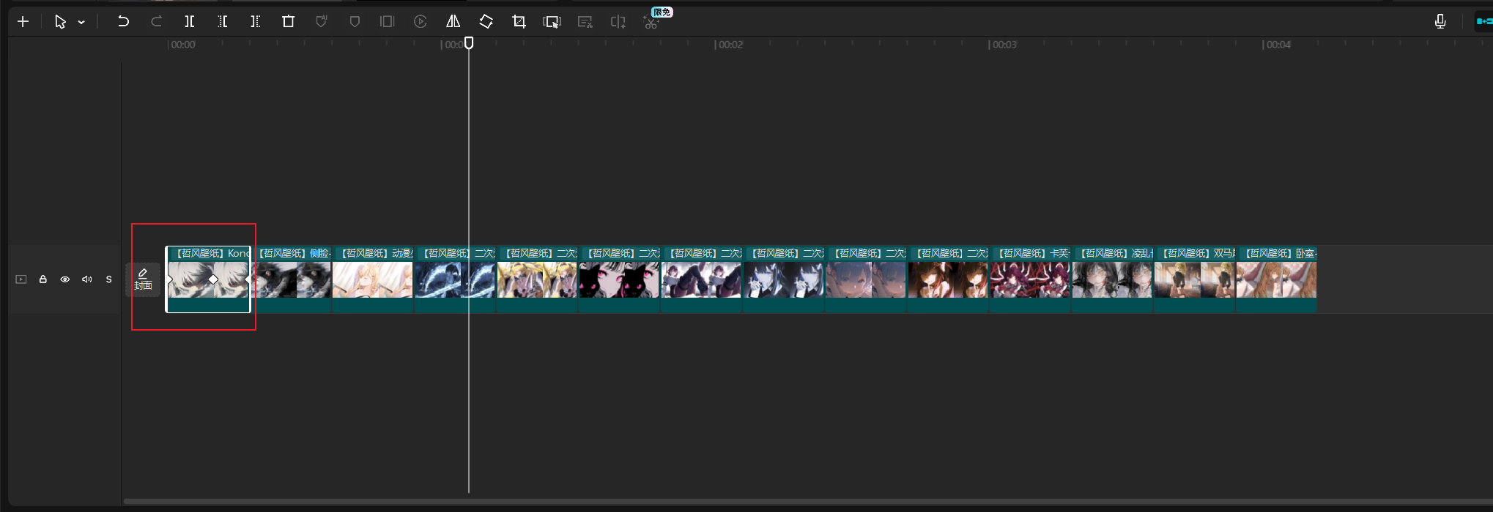Image resolution: width=1493 pixels, height=512 pixels.
Task: Delete the selected clip with trash icon
Action: [288, 22]
